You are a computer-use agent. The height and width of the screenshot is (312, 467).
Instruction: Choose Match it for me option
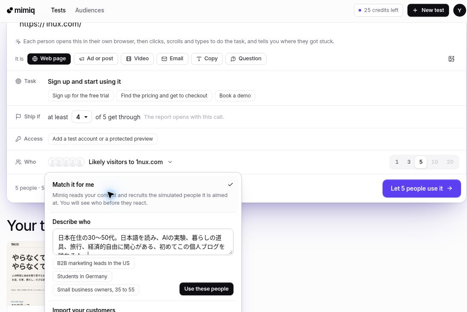[x=143, y=193]
